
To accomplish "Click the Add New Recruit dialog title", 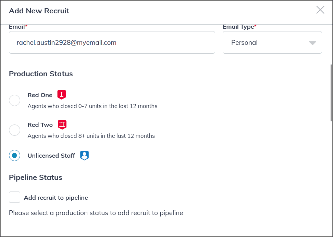I will [x=39, y=11].
